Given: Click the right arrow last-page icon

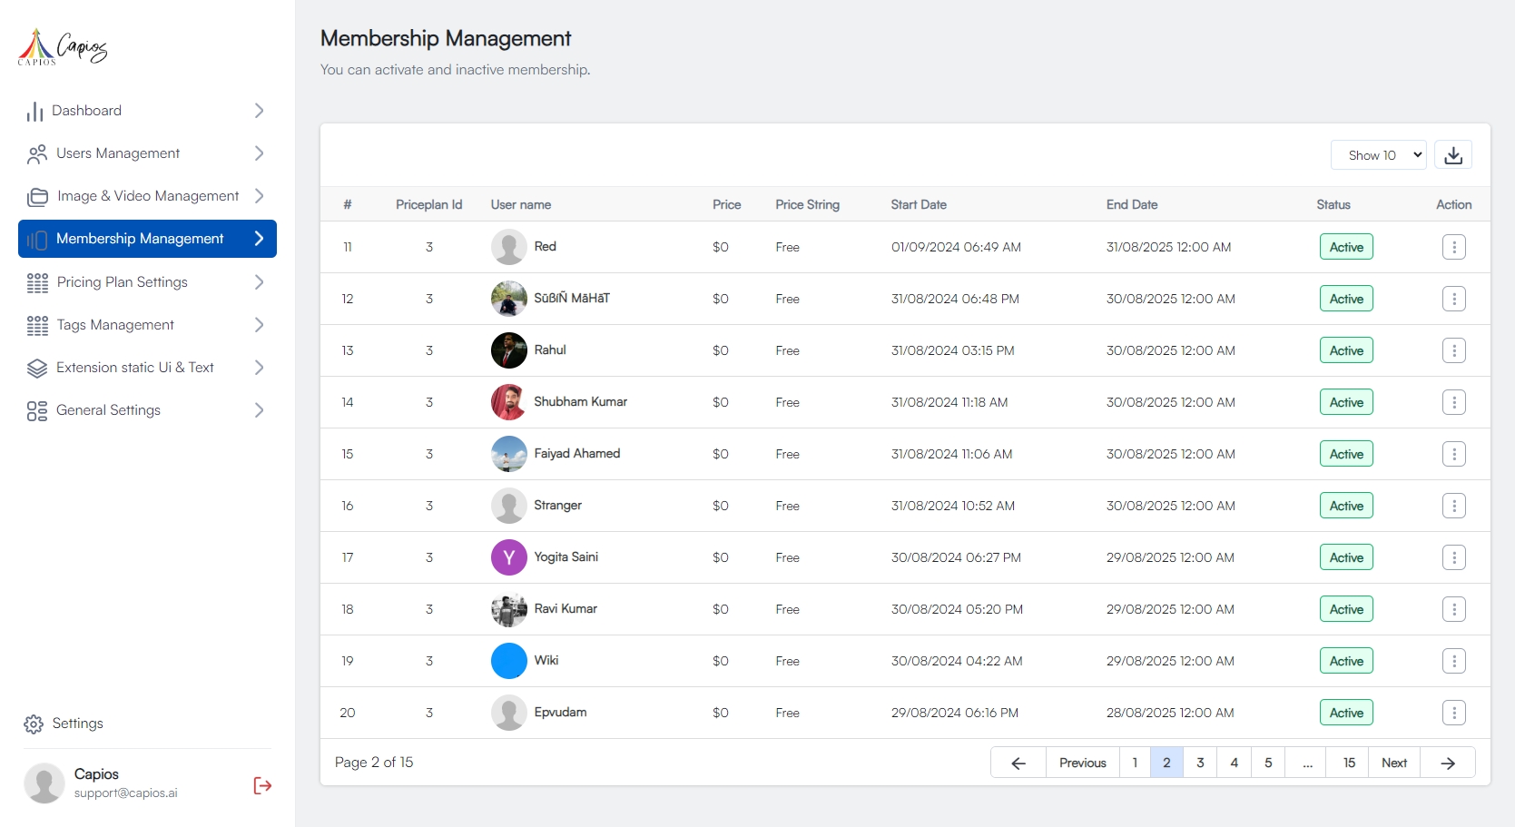Looking at the screenshot, I should 1448,763.
